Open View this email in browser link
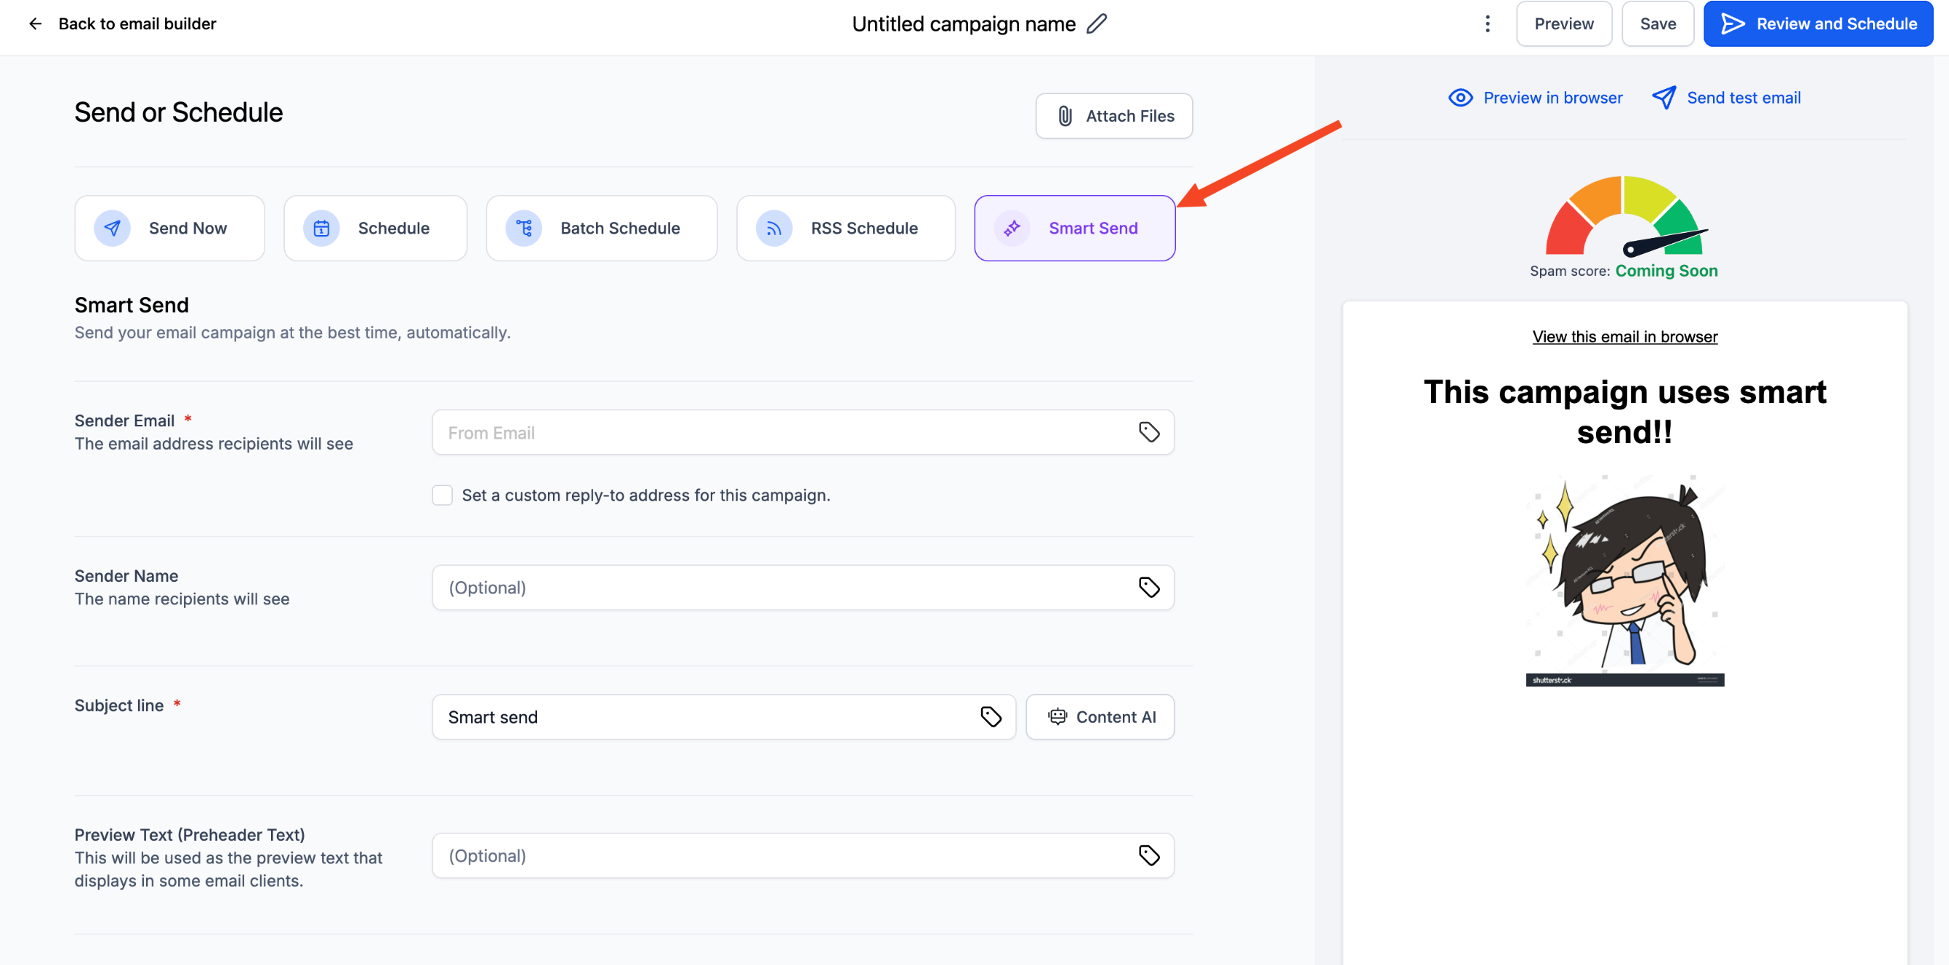This screenshot has height=965, width=1949. [1624, 337]
